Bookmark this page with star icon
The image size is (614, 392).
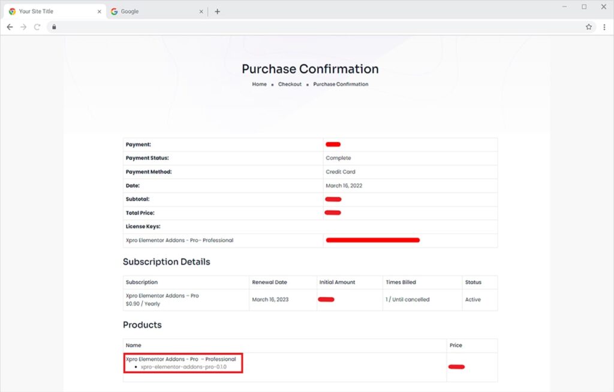589,27
